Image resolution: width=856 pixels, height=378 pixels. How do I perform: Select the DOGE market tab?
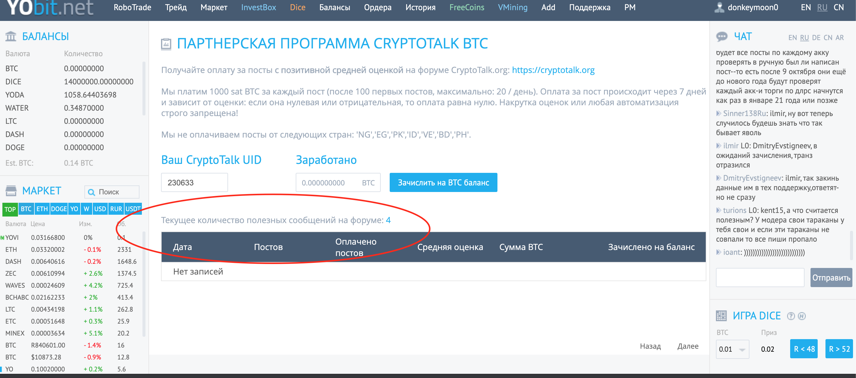tap(59, 209)
